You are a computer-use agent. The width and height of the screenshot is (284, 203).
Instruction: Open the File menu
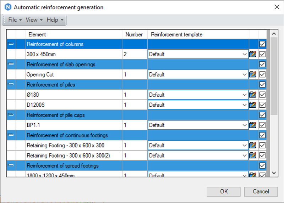click(x=15, y=20)
